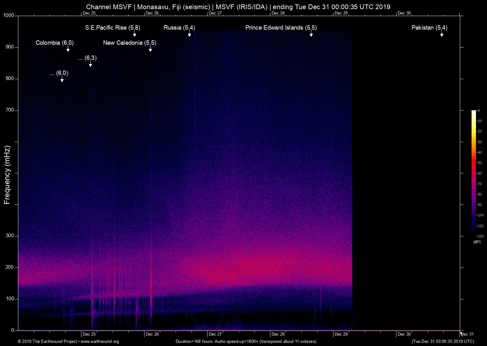The width and height of the screenshot is (487, 346).
Task: Click the Dec 31 label on the bottom axis
Action: pyautogui.click(x=467, y=334)
